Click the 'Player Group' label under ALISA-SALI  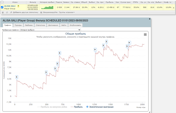point(10,9)
